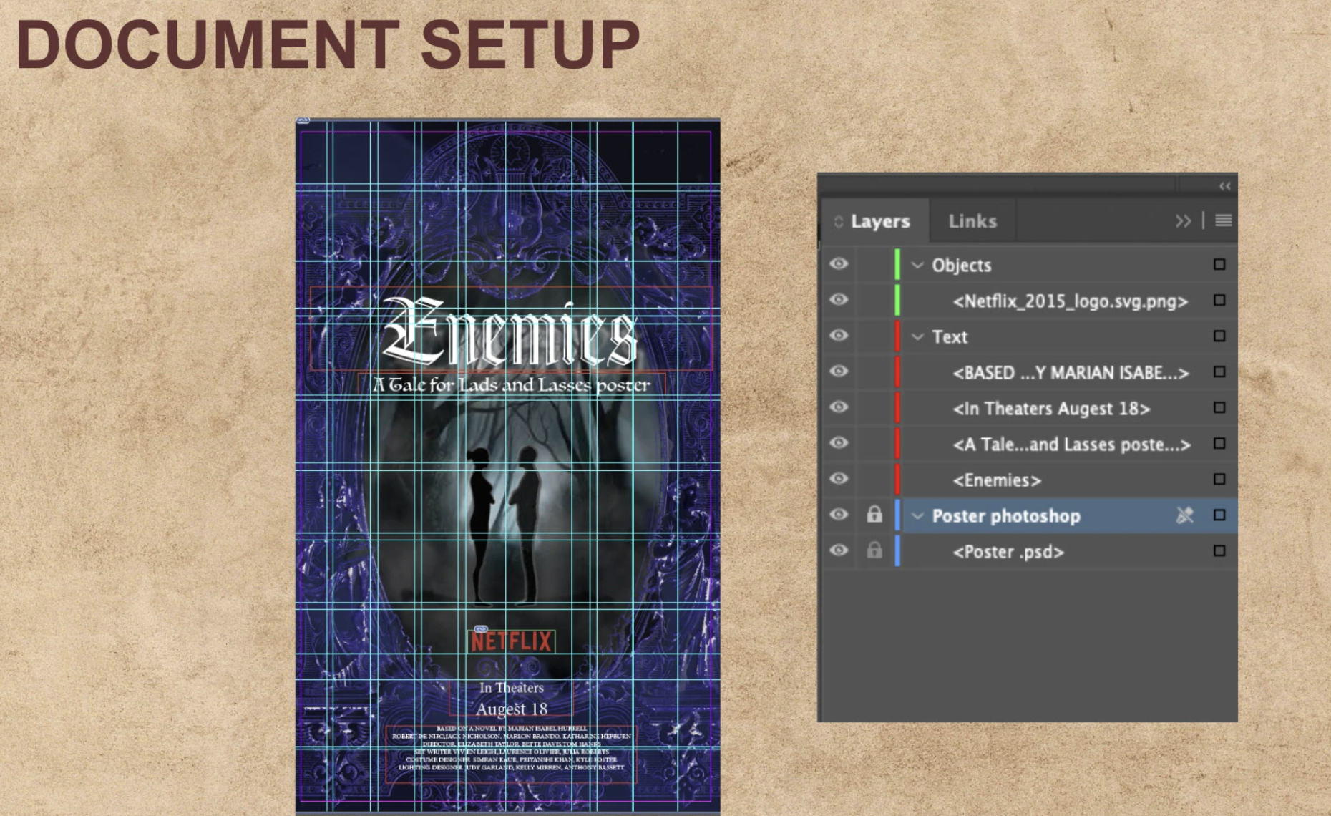Select the Enemies layer item
The image size is (1331, 816).
997,480
